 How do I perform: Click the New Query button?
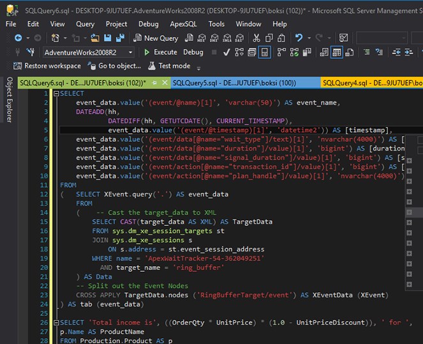tap(156, 38)
